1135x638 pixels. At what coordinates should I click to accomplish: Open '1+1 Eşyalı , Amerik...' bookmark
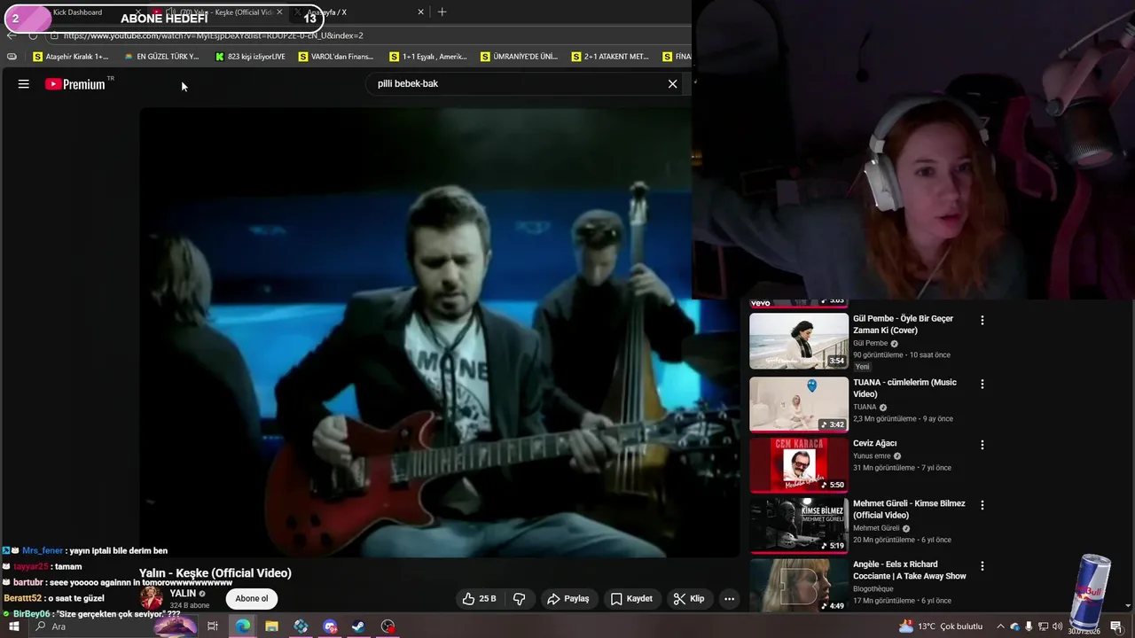point(428,57)
